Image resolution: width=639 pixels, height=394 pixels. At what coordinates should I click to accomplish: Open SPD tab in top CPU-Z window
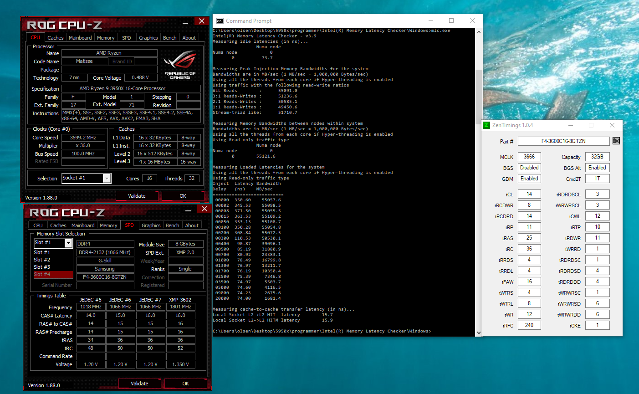click(x=127, y=38)
